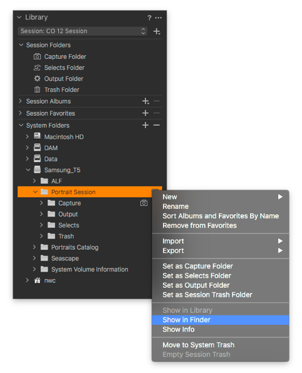Expand the Portraits Catalog folder
This screenshot has height=373, width=302.
pos(34,247)
